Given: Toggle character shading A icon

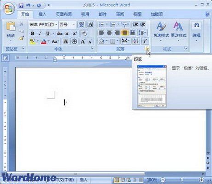Looking at the screenshot, I should (x=65, y=41).
